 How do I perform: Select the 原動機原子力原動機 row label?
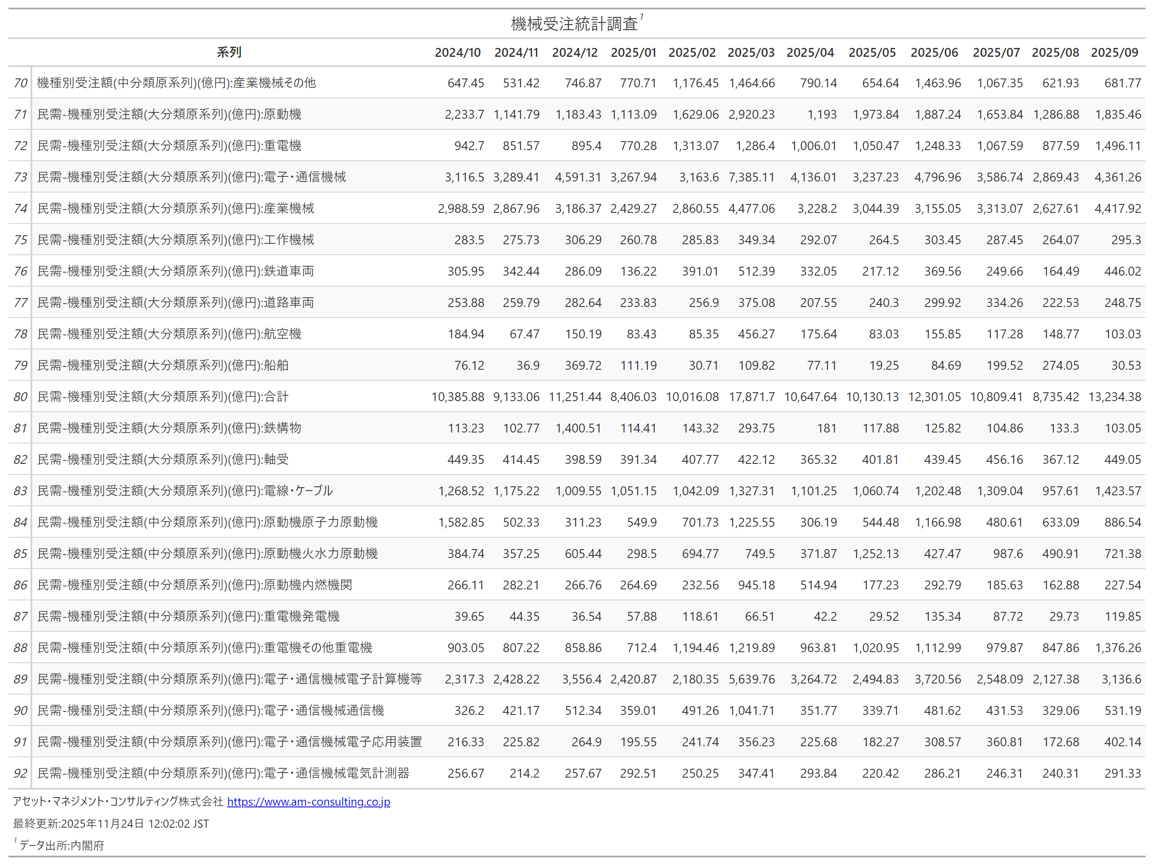point(207,522)
